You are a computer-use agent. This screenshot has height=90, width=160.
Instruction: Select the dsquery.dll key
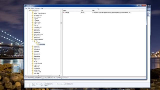(37, 38)
